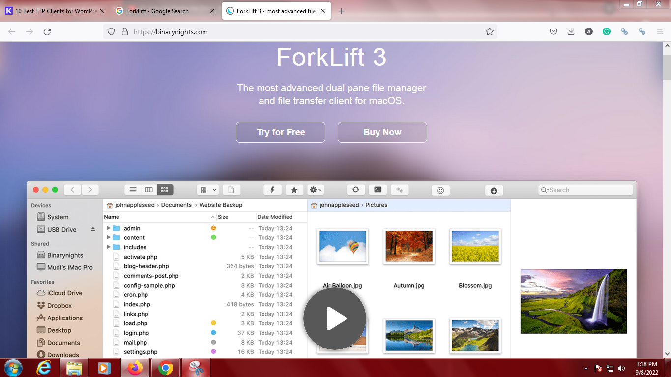Click the tracking protection shield icon
671x377 pixels.
(111, 32)
